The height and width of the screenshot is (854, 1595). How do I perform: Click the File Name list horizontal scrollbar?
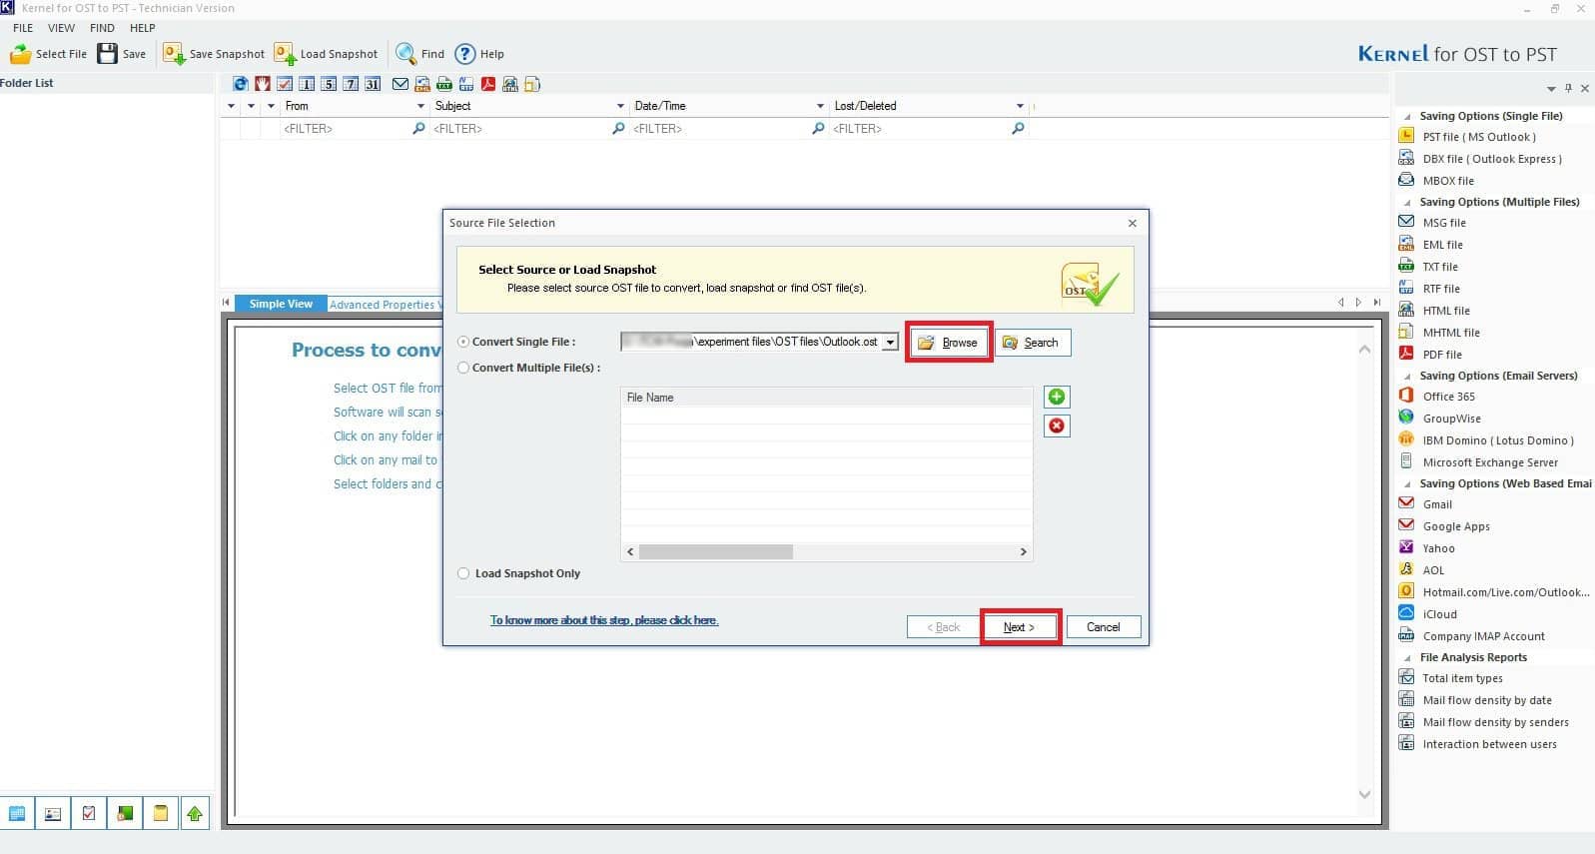pyautogui.click(x=715, y=551)
